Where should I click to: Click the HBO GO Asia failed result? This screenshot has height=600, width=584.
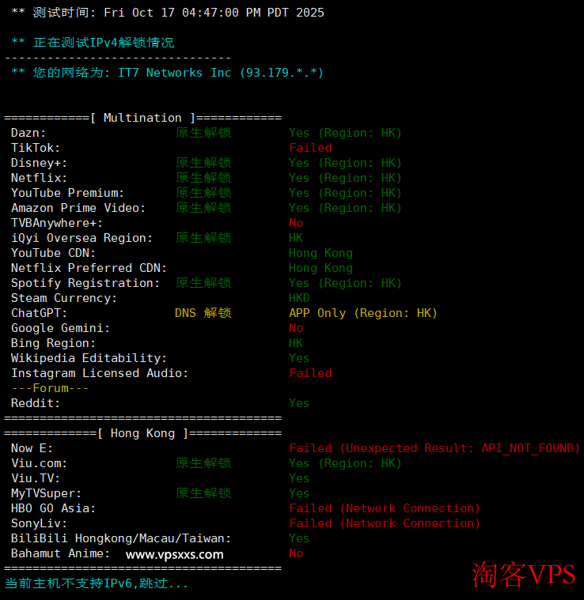click(385, 508)
